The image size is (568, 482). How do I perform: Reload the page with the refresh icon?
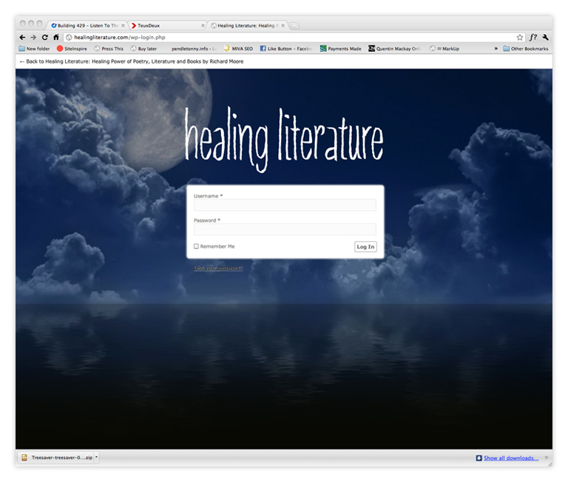pyautogui.click(x=45, y=37)
